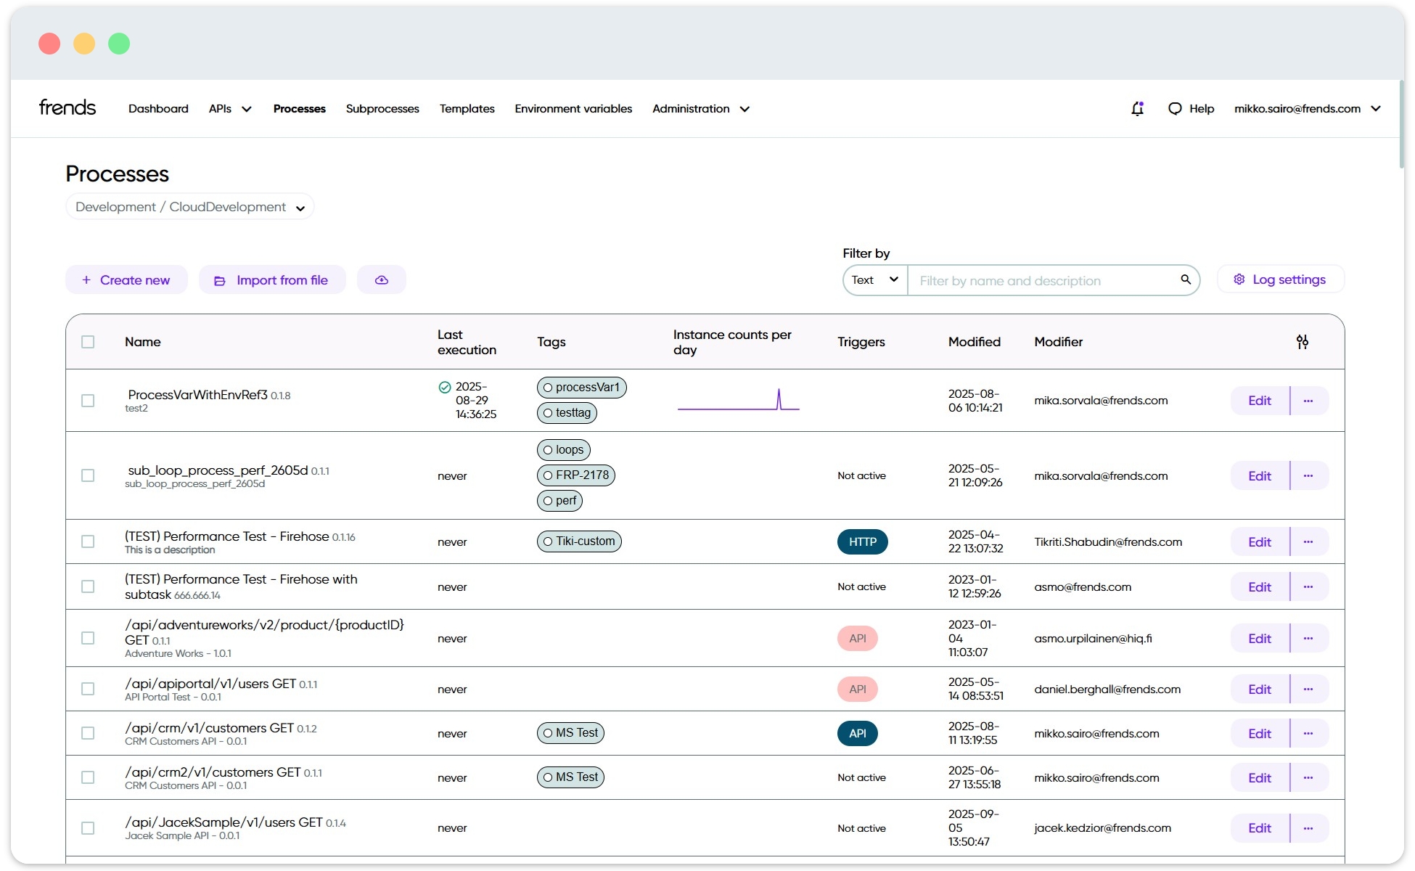Toggle the select-all checkbox in table header
Viewport: 1415px width, 871px height.
click(88, 342)
